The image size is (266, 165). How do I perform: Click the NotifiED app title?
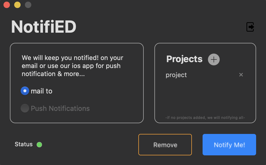click(43, 27)
